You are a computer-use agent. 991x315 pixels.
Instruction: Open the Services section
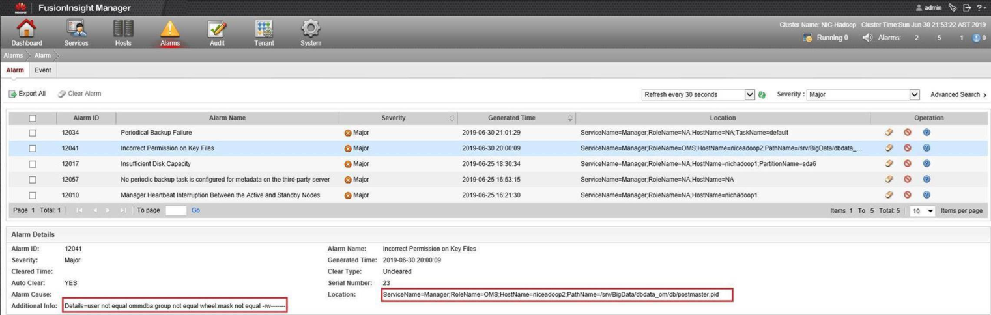click(x=76, y=32)
